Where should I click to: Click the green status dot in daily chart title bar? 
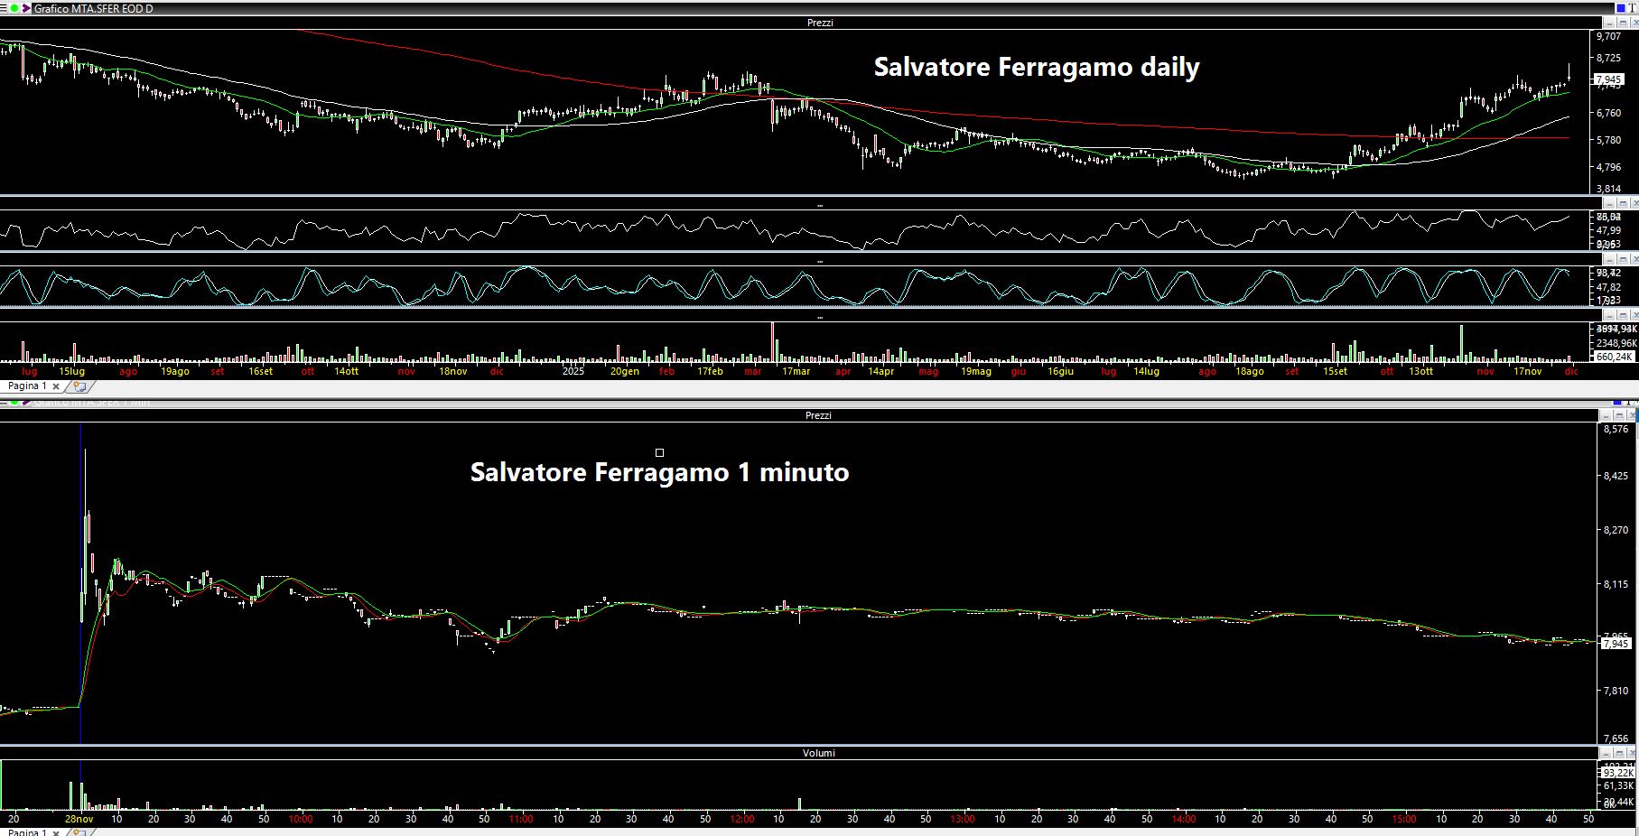pos(14,8)
